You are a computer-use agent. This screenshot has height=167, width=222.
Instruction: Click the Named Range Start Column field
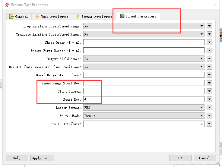pos(144,75)
